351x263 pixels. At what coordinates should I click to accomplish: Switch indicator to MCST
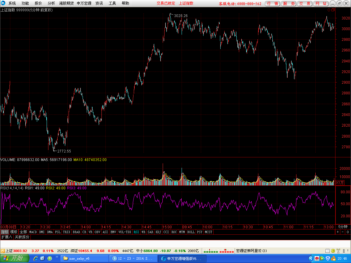208,232
